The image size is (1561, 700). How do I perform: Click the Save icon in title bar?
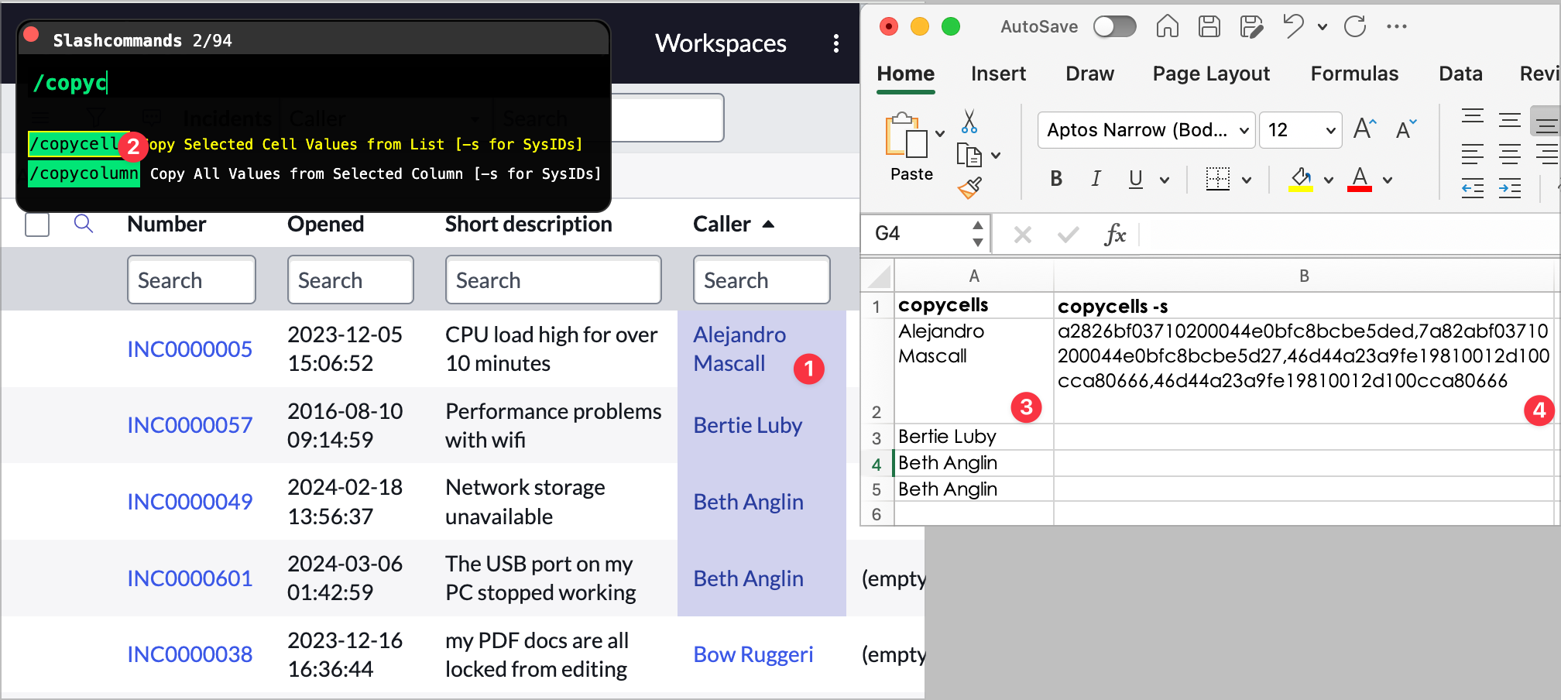pos(1209,27)
